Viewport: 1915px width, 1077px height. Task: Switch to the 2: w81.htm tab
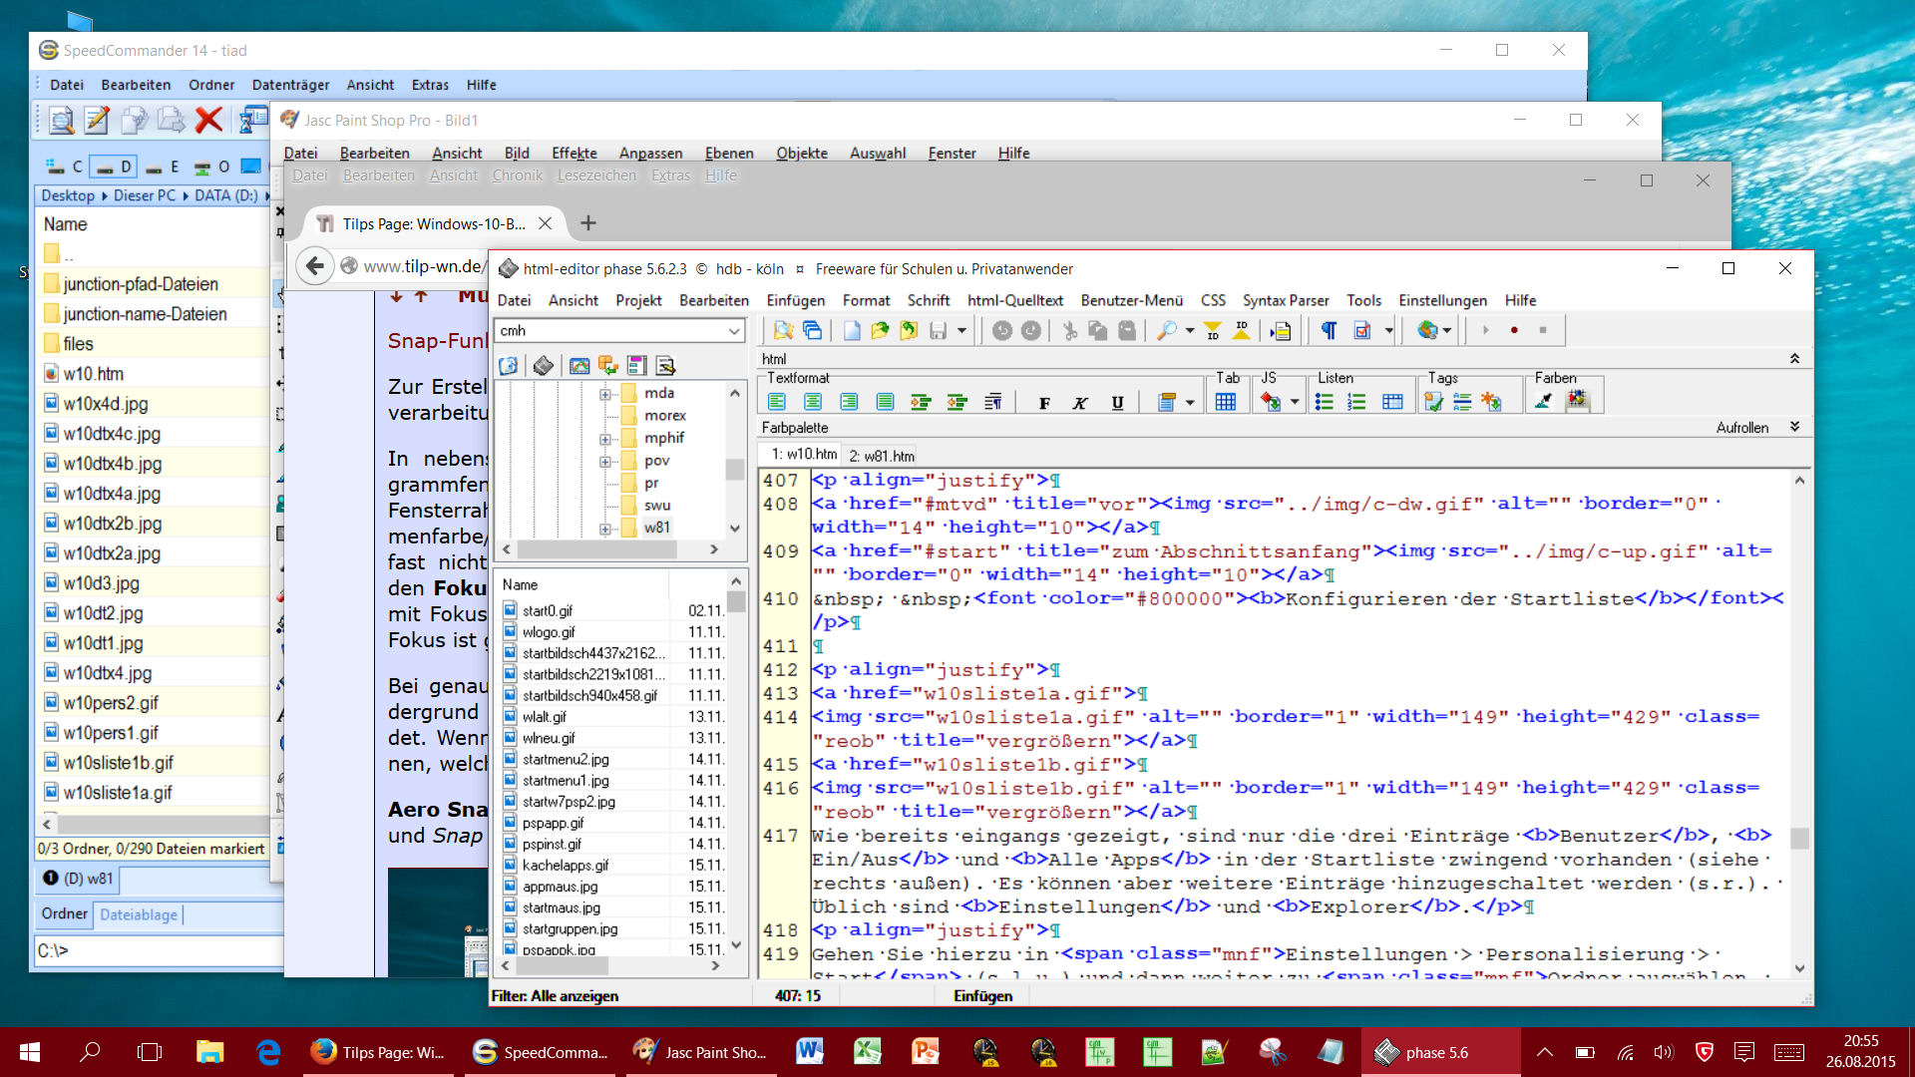[x=882, y=456]
